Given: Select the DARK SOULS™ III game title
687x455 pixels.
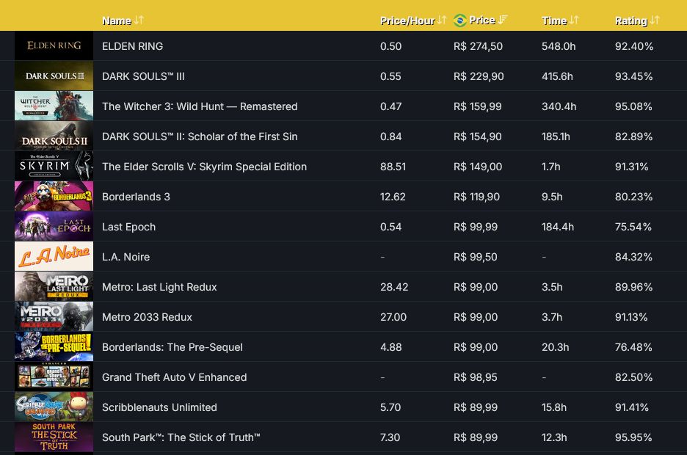Looking at the screenshot, I should click(143, 76).
